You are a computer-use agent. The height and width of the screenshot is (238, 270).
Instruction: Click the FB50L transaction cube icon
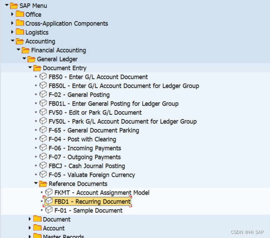point(43,85)
